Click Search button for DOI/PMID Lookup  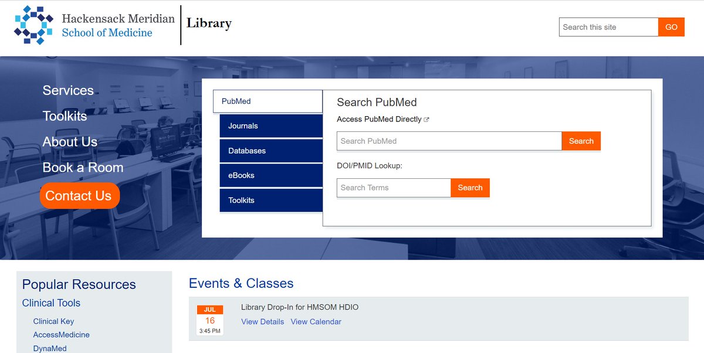470,188
